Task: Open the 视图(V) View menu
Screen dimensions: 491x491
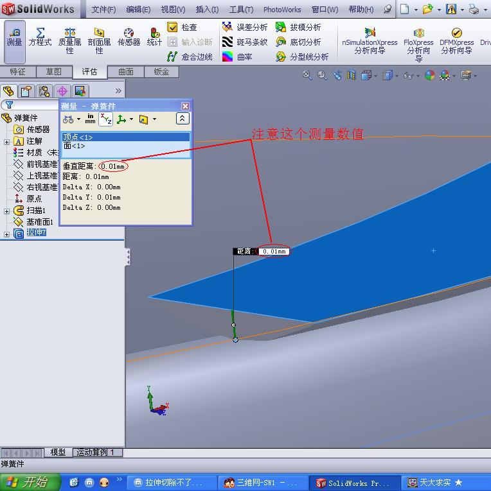Action: (x=173, y=10)
